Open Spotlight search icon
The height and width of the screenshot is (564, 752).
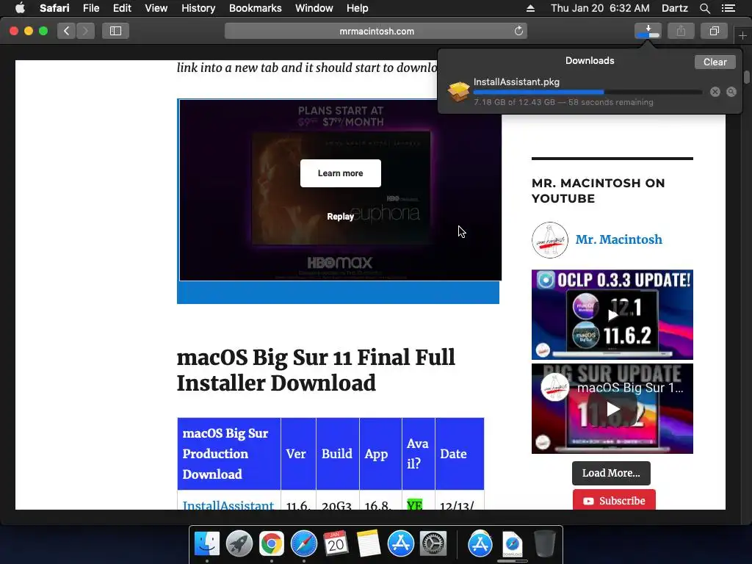click(x=704, y=8)
